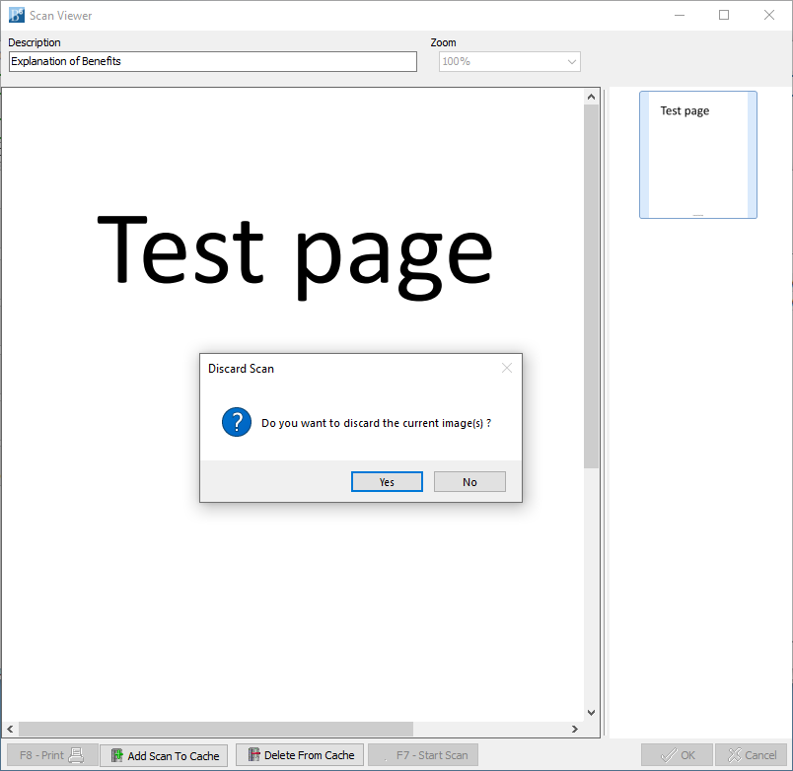793x771 pixels.
Task: Select the OK button
Action: pos(677,754)
